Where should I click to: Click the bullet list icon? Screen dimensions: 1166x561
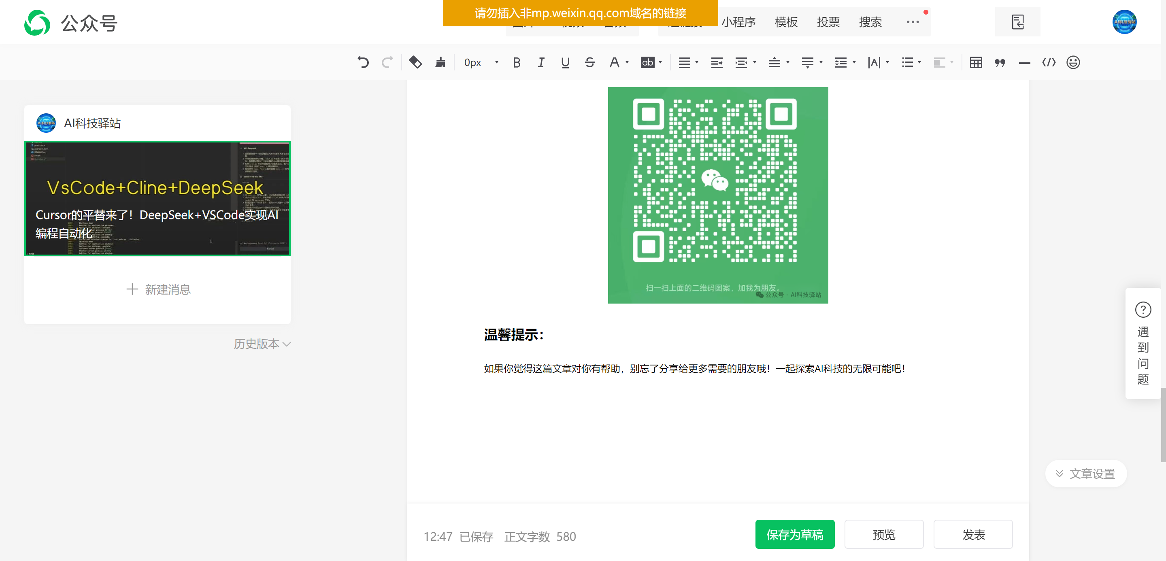pyautogui.click(x=907, y=62)
